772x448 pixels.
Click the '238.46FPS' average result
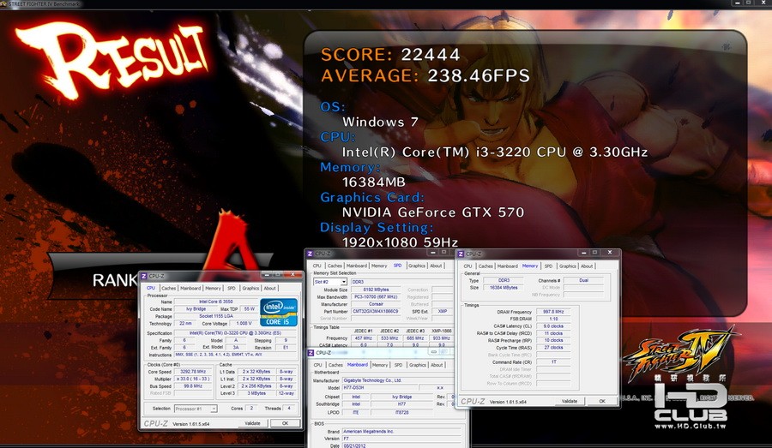pos(479,75)
